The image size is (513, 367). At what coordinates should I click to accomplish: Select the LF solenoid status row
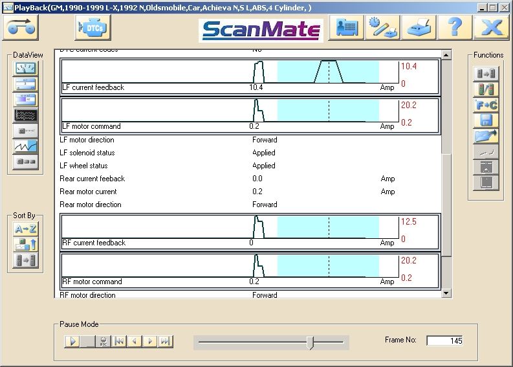pos(250,153)
